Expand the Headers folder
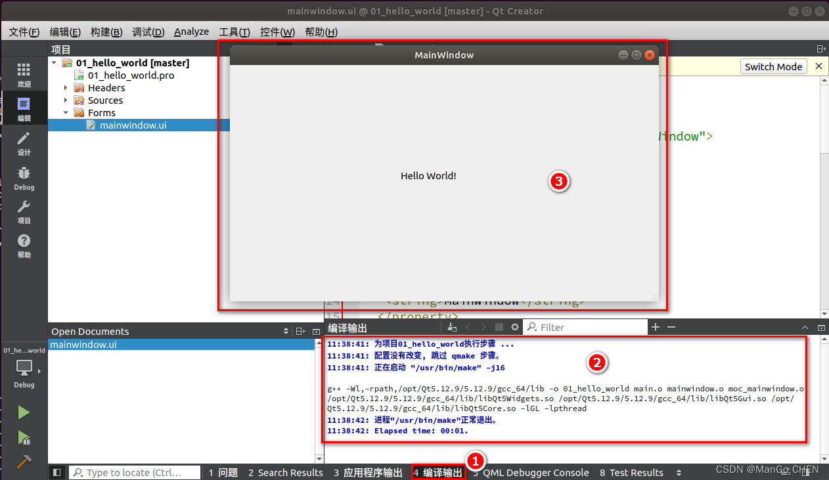The height and width of the screenshot is (480, 829). 66,88
